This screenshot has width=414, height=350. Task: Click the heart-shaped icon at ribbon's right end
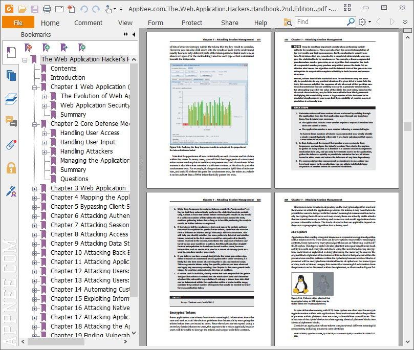[405, 22]
